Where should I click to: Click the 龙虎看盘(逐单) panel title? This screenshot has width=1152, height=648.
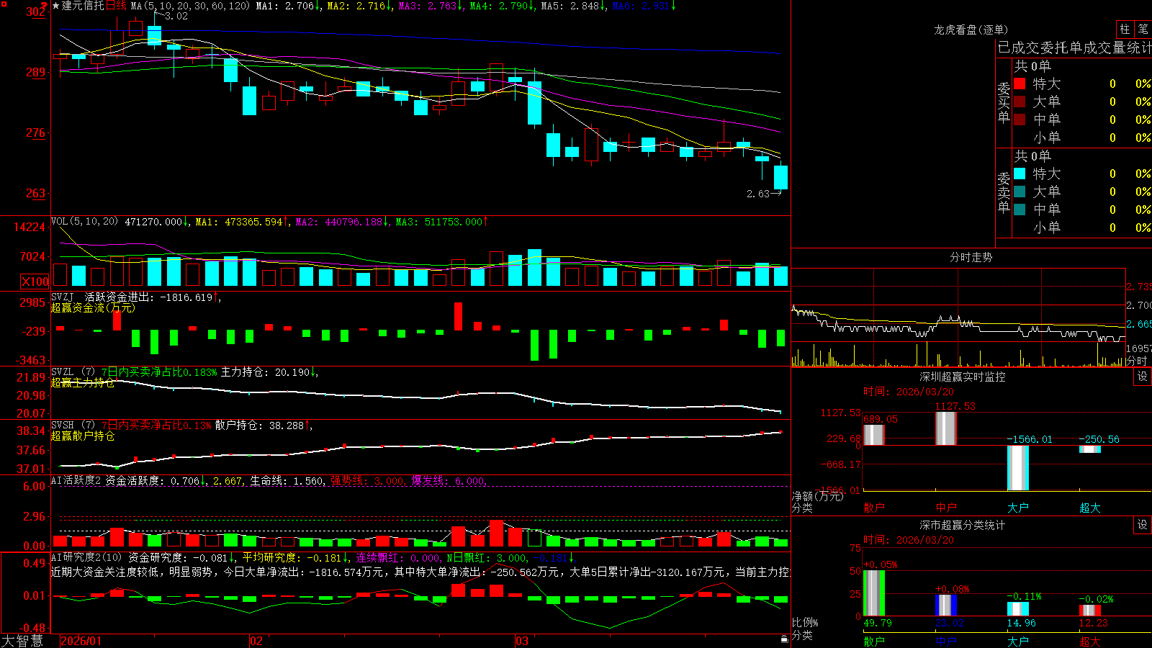tap(971, 30)
